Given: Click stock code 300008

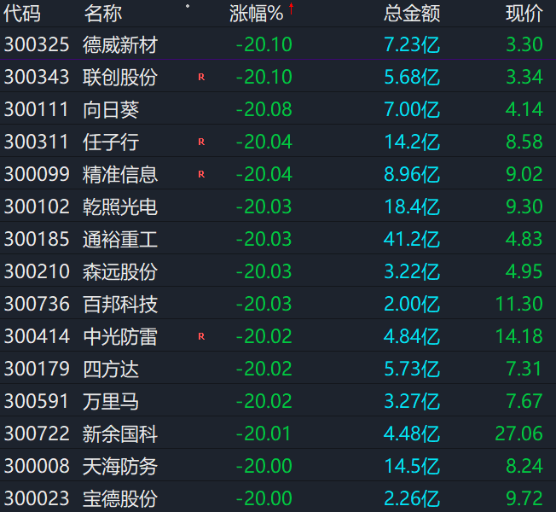Looking at the screenshot, I should 37,466.
